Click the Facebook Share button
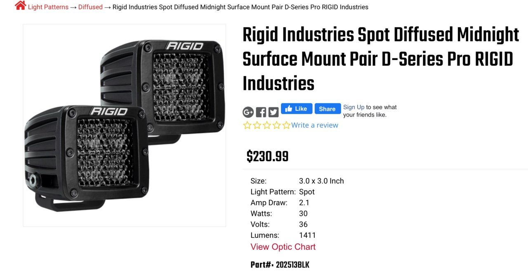Viewport: 528px width, 272px height. [328, 109]
